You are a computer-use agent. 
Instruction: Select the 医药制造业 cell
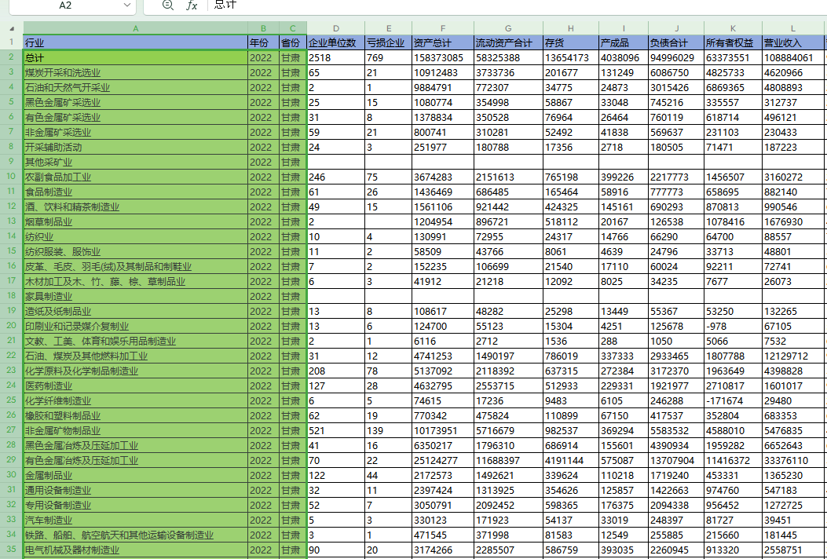(x=136, y=385)
